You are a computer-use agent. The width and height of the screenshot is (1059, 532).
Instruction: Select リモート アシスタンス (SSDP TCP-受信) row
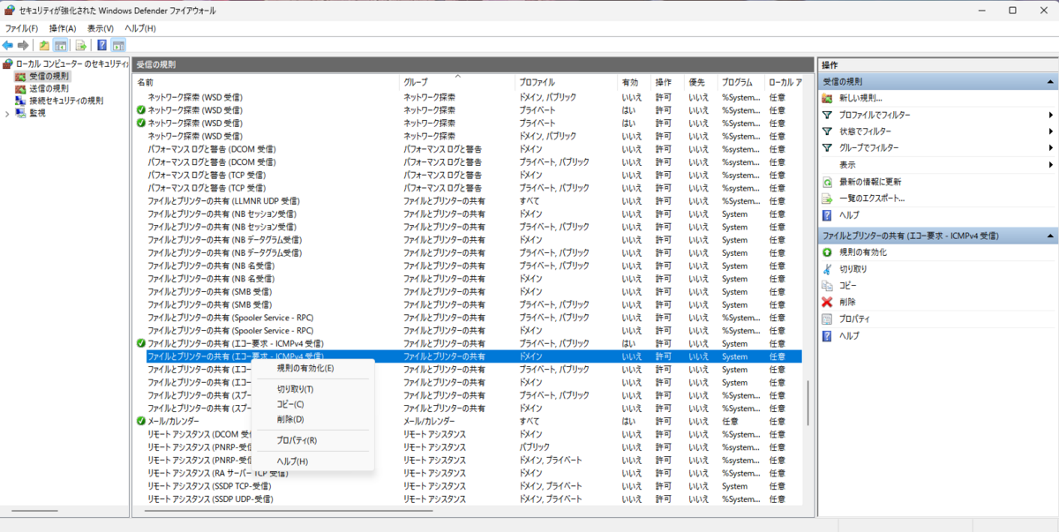(468, 486)
